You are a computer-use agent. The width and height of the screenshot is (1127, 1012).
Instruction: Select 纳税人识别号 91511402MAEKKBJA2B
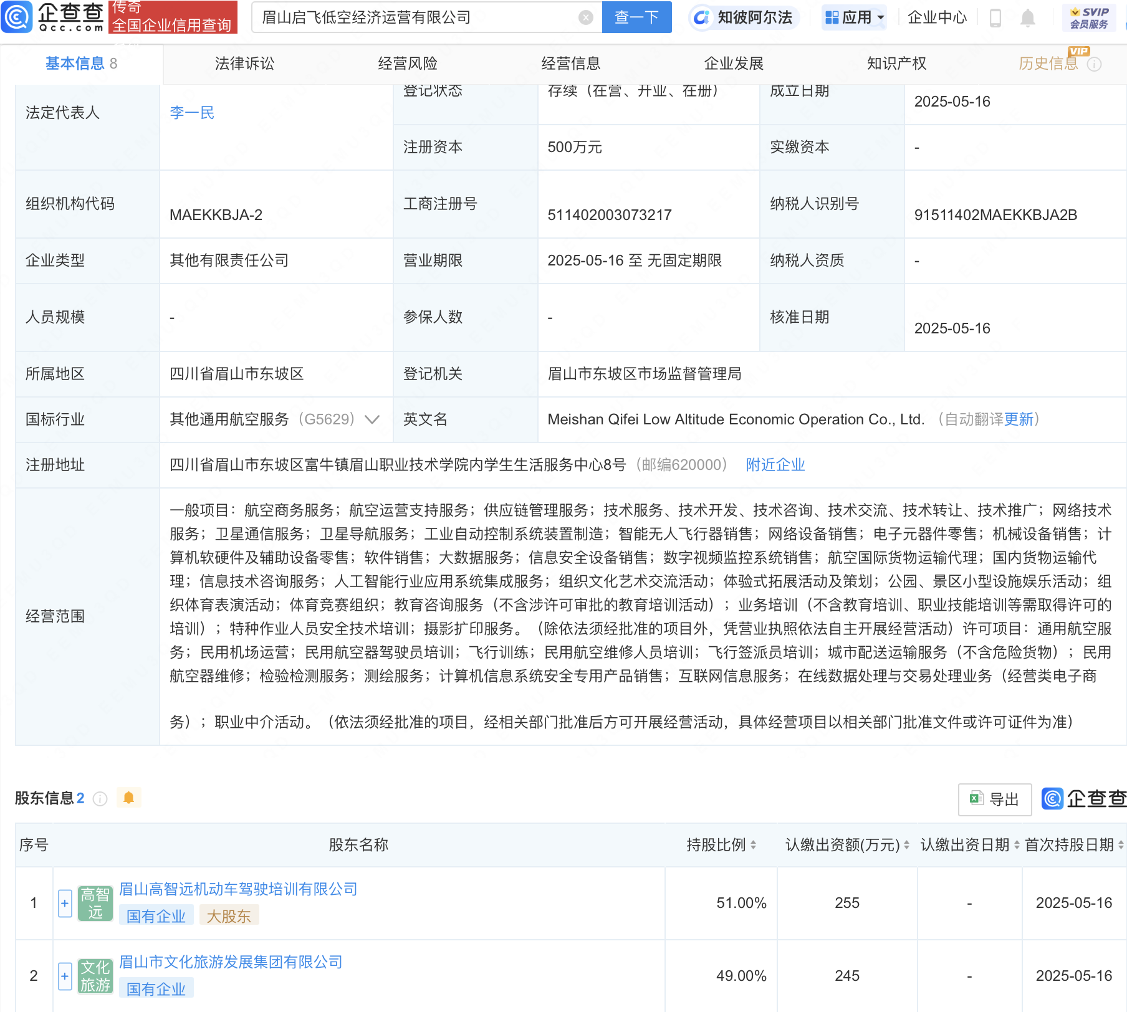click(x=995, y=215)
